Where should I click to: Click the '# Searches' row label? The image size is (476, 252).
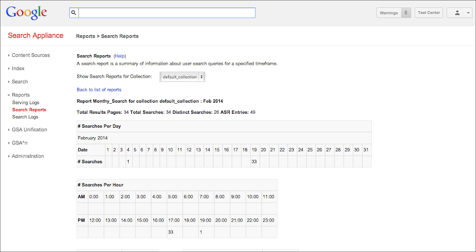90,162
